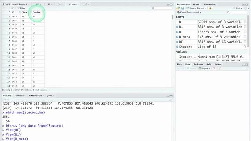View DF table via grid icon on its row
The image size is (251, 141).
245,42
